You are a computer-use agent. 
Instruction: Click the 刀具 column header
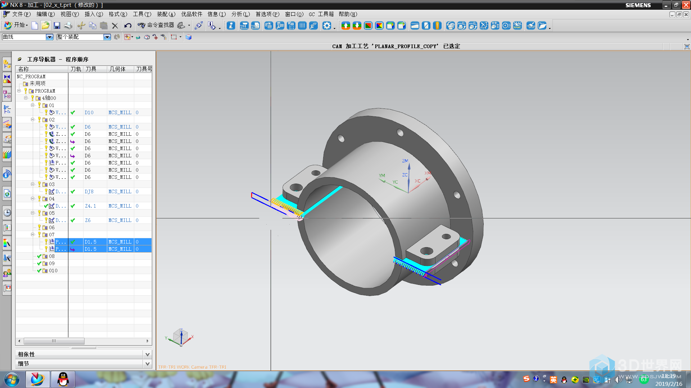(95, 69)
